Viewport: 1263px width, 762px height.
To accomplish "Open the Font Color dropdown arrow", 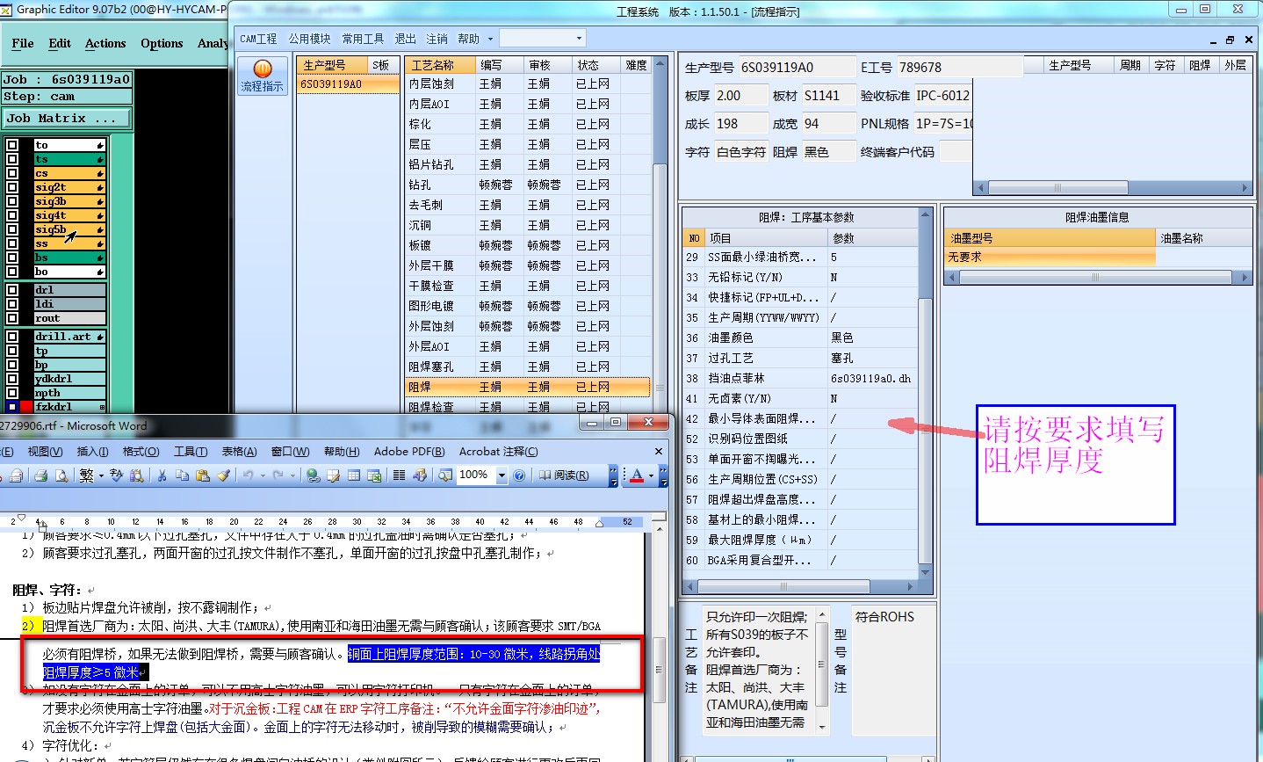I will click(651, 475).
